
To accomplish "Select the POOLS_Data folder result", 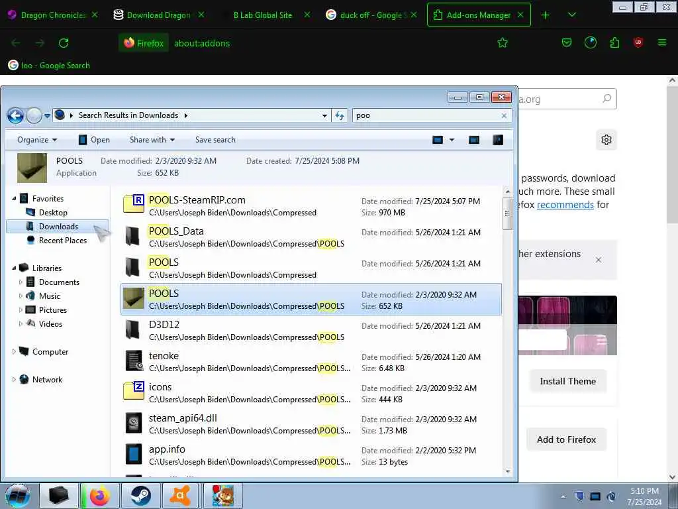I will tap(311, 237).
